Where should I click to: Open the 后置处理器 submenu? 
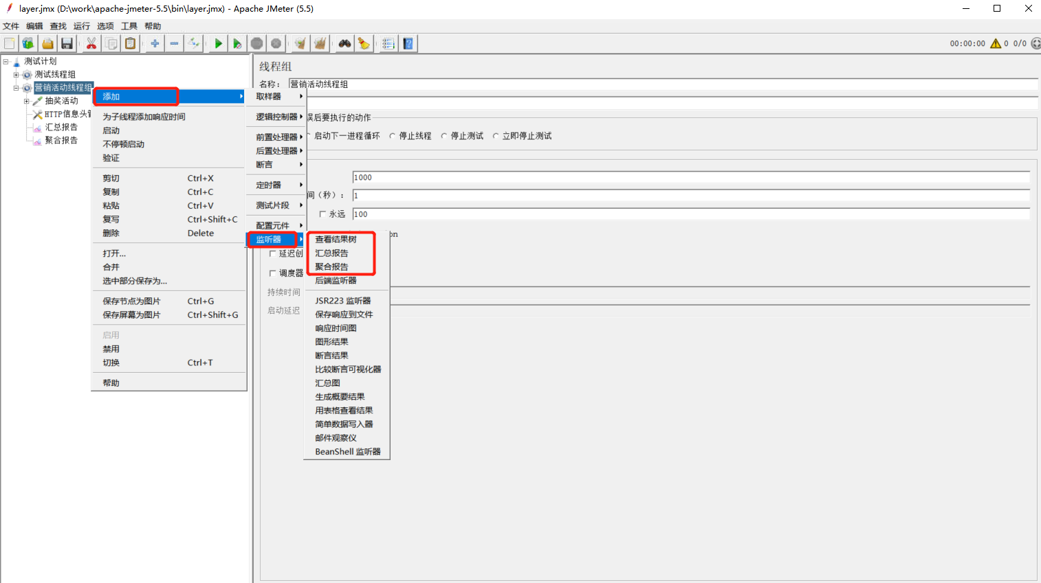[x=276, y=151]
